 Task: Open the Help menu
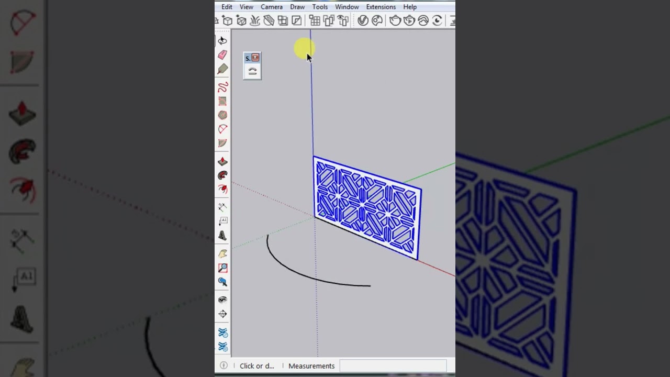pos(410,7)
